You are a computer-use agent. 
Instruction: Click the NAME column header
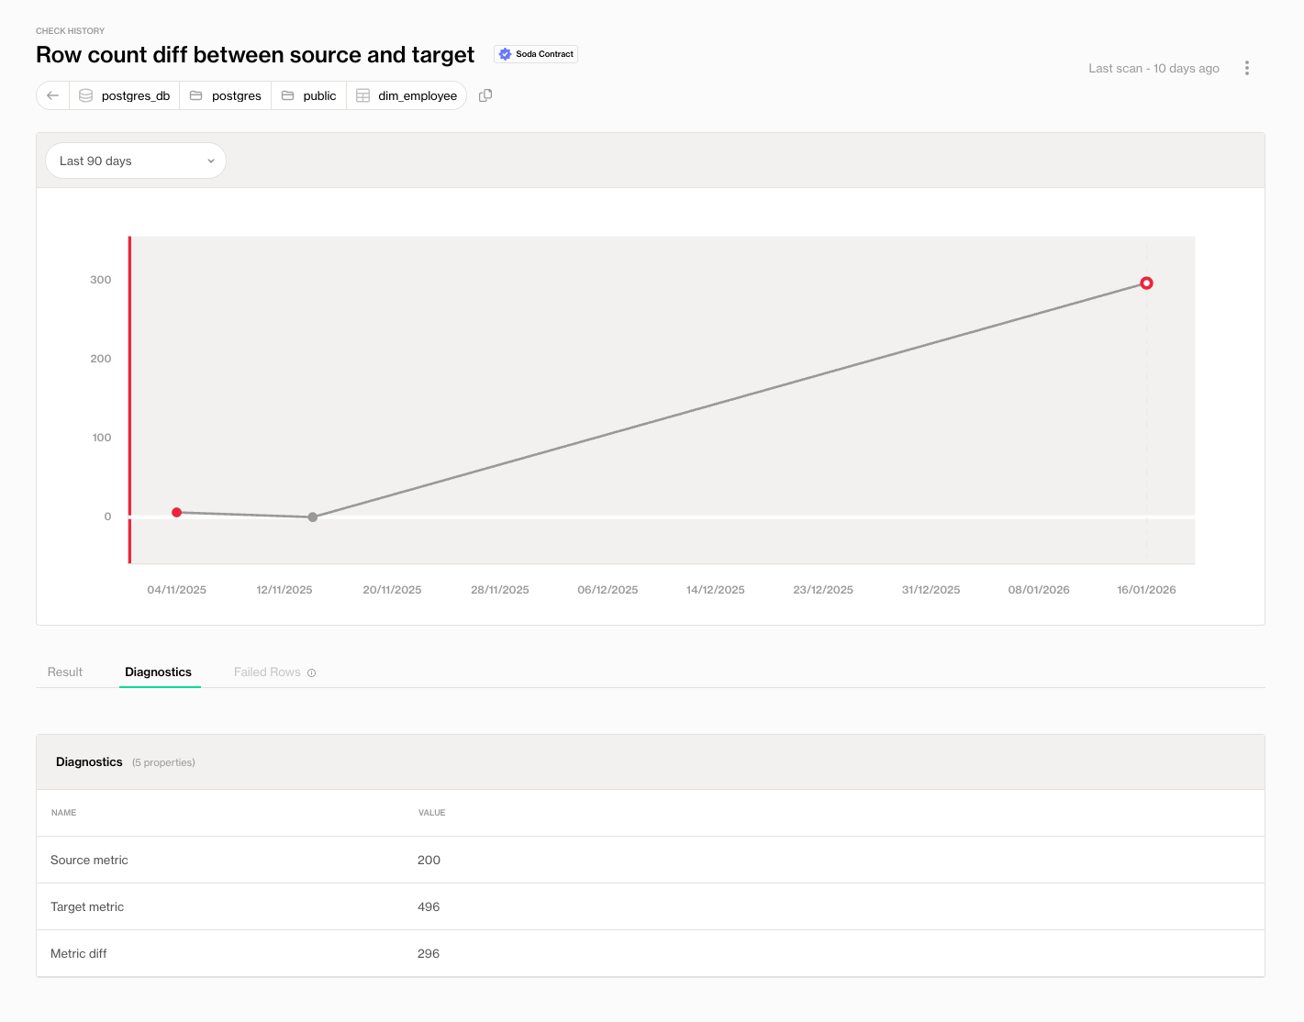pos(64,813)
